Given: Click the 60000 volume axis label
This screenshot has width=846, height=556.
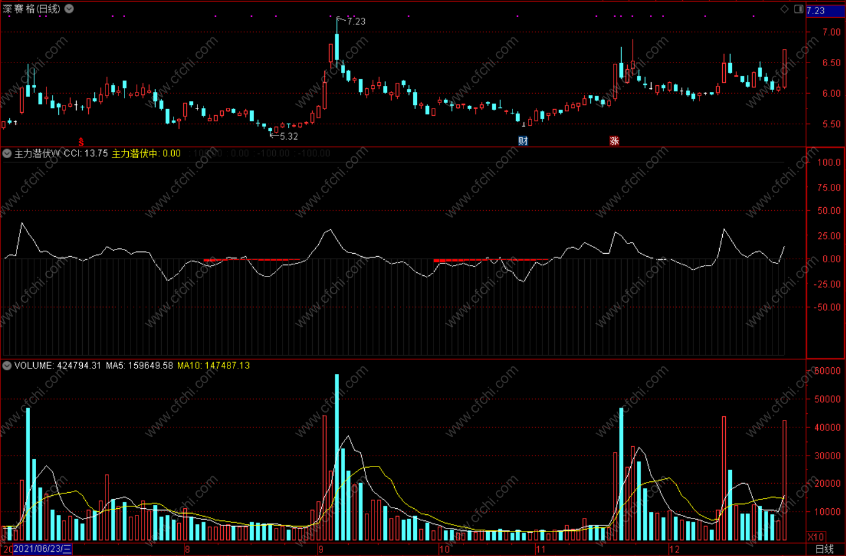Looking at the screenshot, I should (x=827, y=371).
